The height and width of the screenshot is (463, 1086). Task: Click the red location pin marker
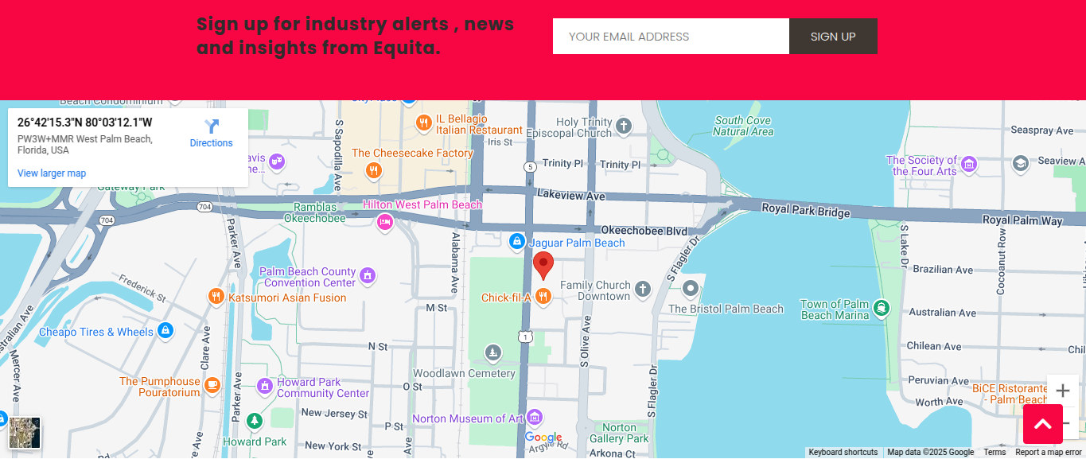coord(543,266)
